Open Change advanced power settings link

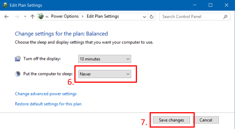point(46,94)
